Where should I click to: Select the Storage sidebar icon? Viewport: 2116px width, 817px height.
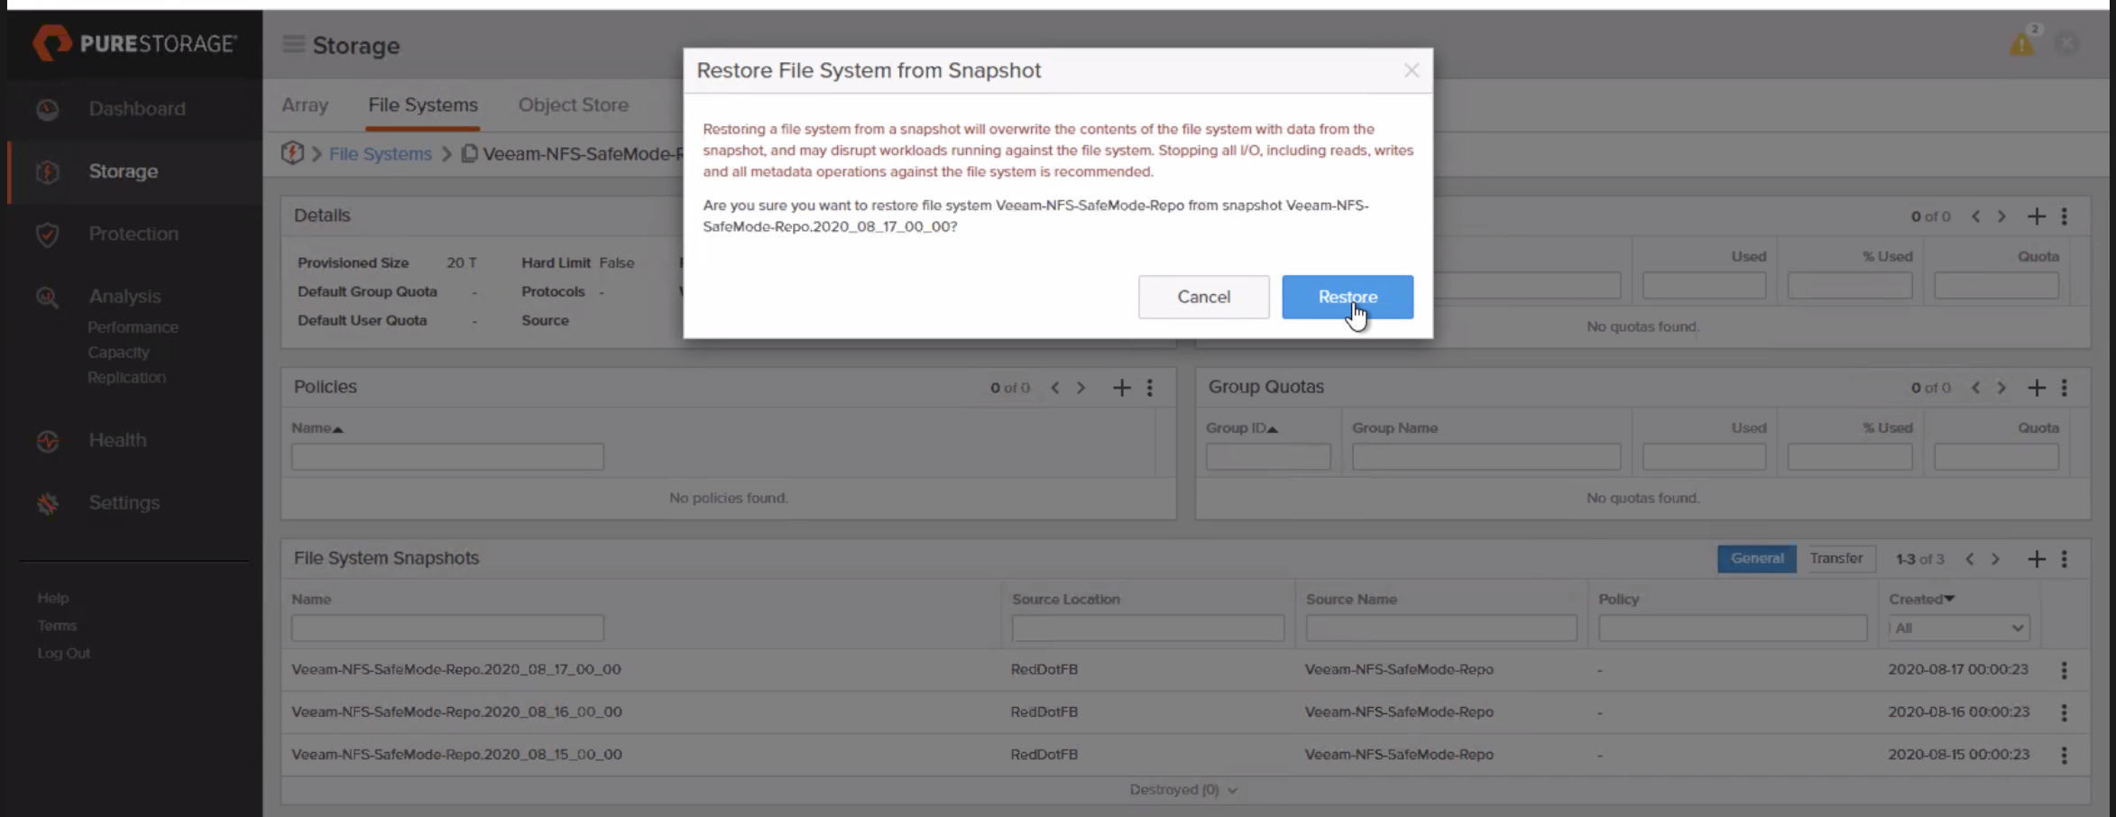(48, 171)
